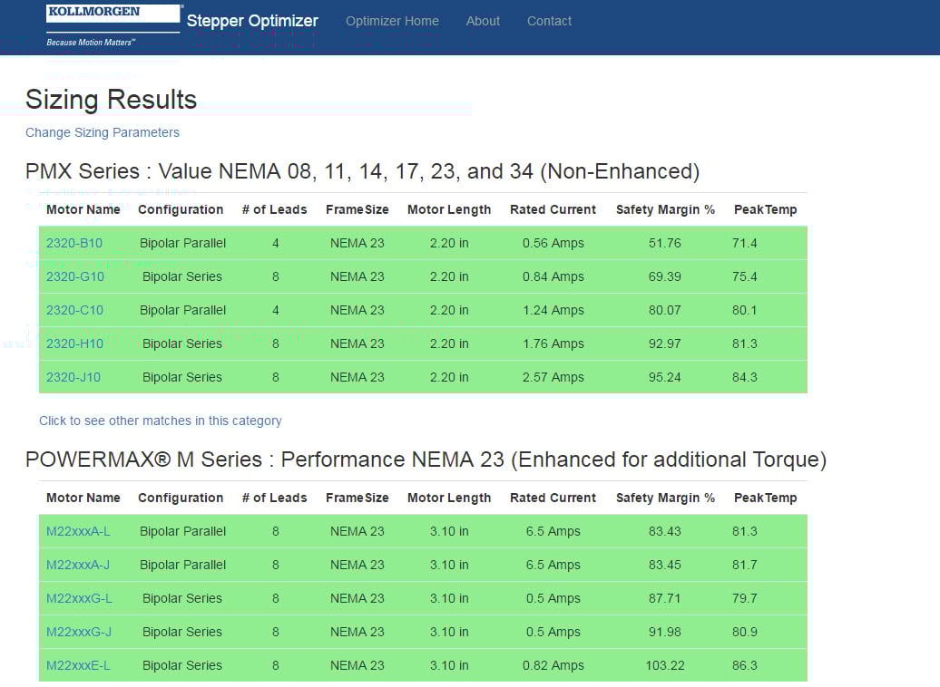This screenshot has width=940, height=687.
Task: Click Motor Name header in POWERMAX table
Action: pos(83,498)
